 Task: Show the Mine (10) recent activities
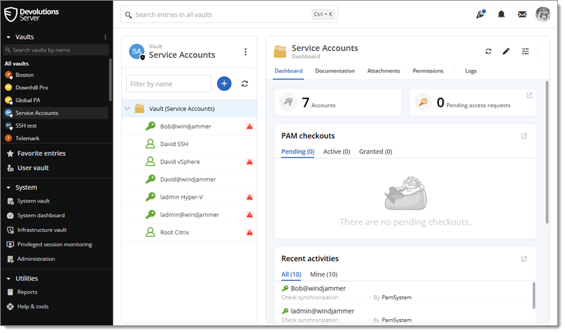[x=322, y=274]
